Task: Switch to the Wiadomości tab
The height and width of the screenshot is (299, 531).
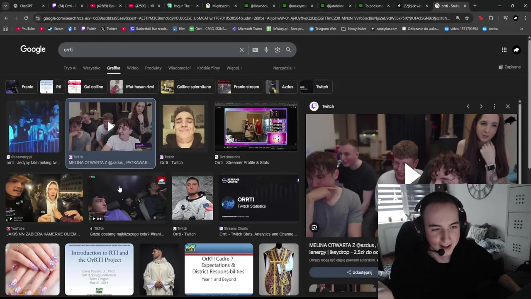Action: click(x=179, y=68)
